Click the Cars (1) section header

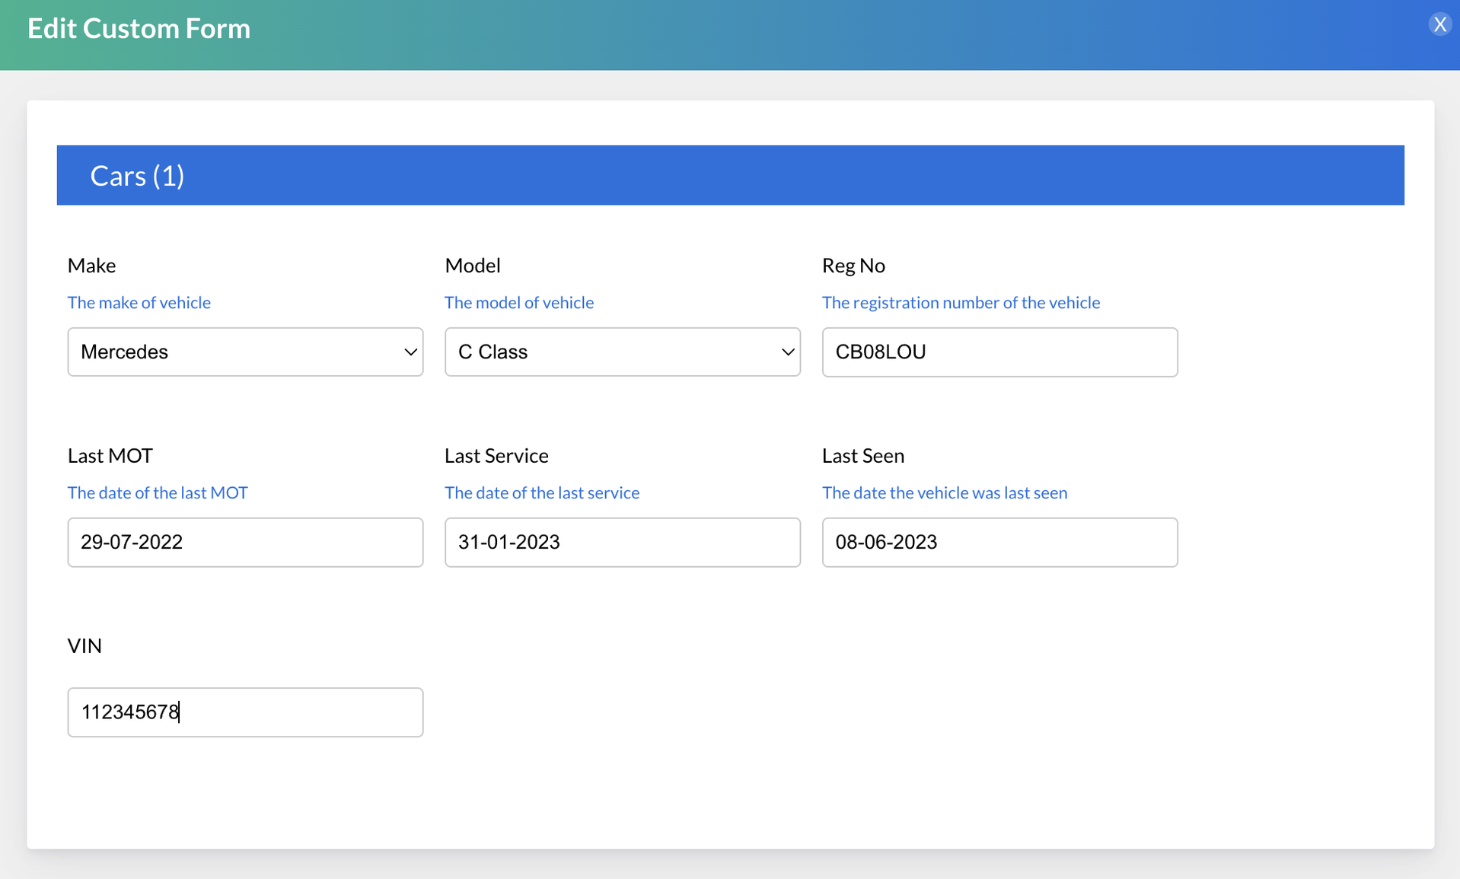pyautogui.click(x=137, y=176)
